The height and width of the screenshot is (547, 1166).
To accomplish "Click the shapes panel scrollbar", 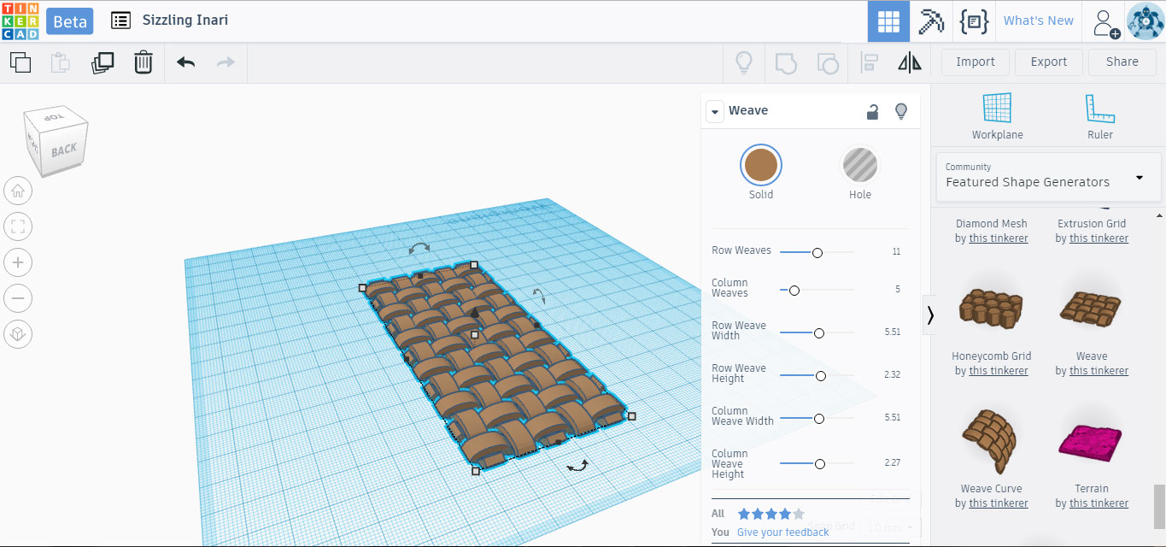I will pyautogui.click(x=1158, y=508).
